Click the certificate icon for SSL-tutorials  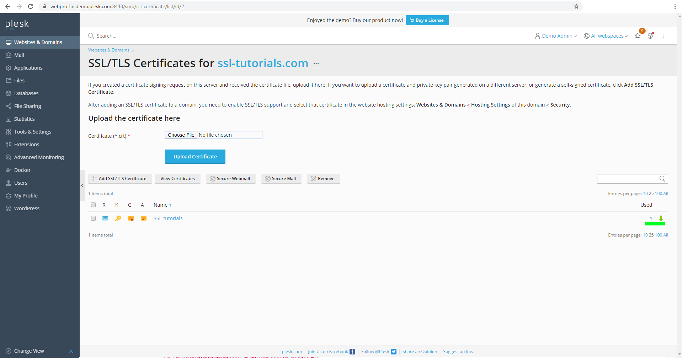point(131,218)
